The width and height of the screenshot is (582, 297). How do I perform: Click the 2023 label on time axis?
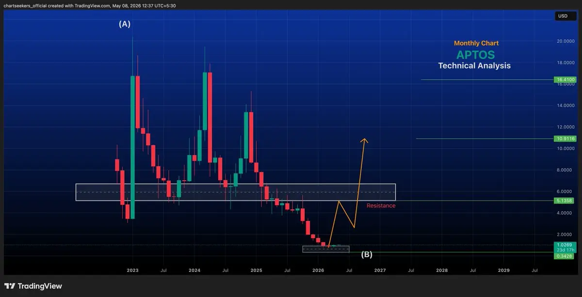pos(133,270)
